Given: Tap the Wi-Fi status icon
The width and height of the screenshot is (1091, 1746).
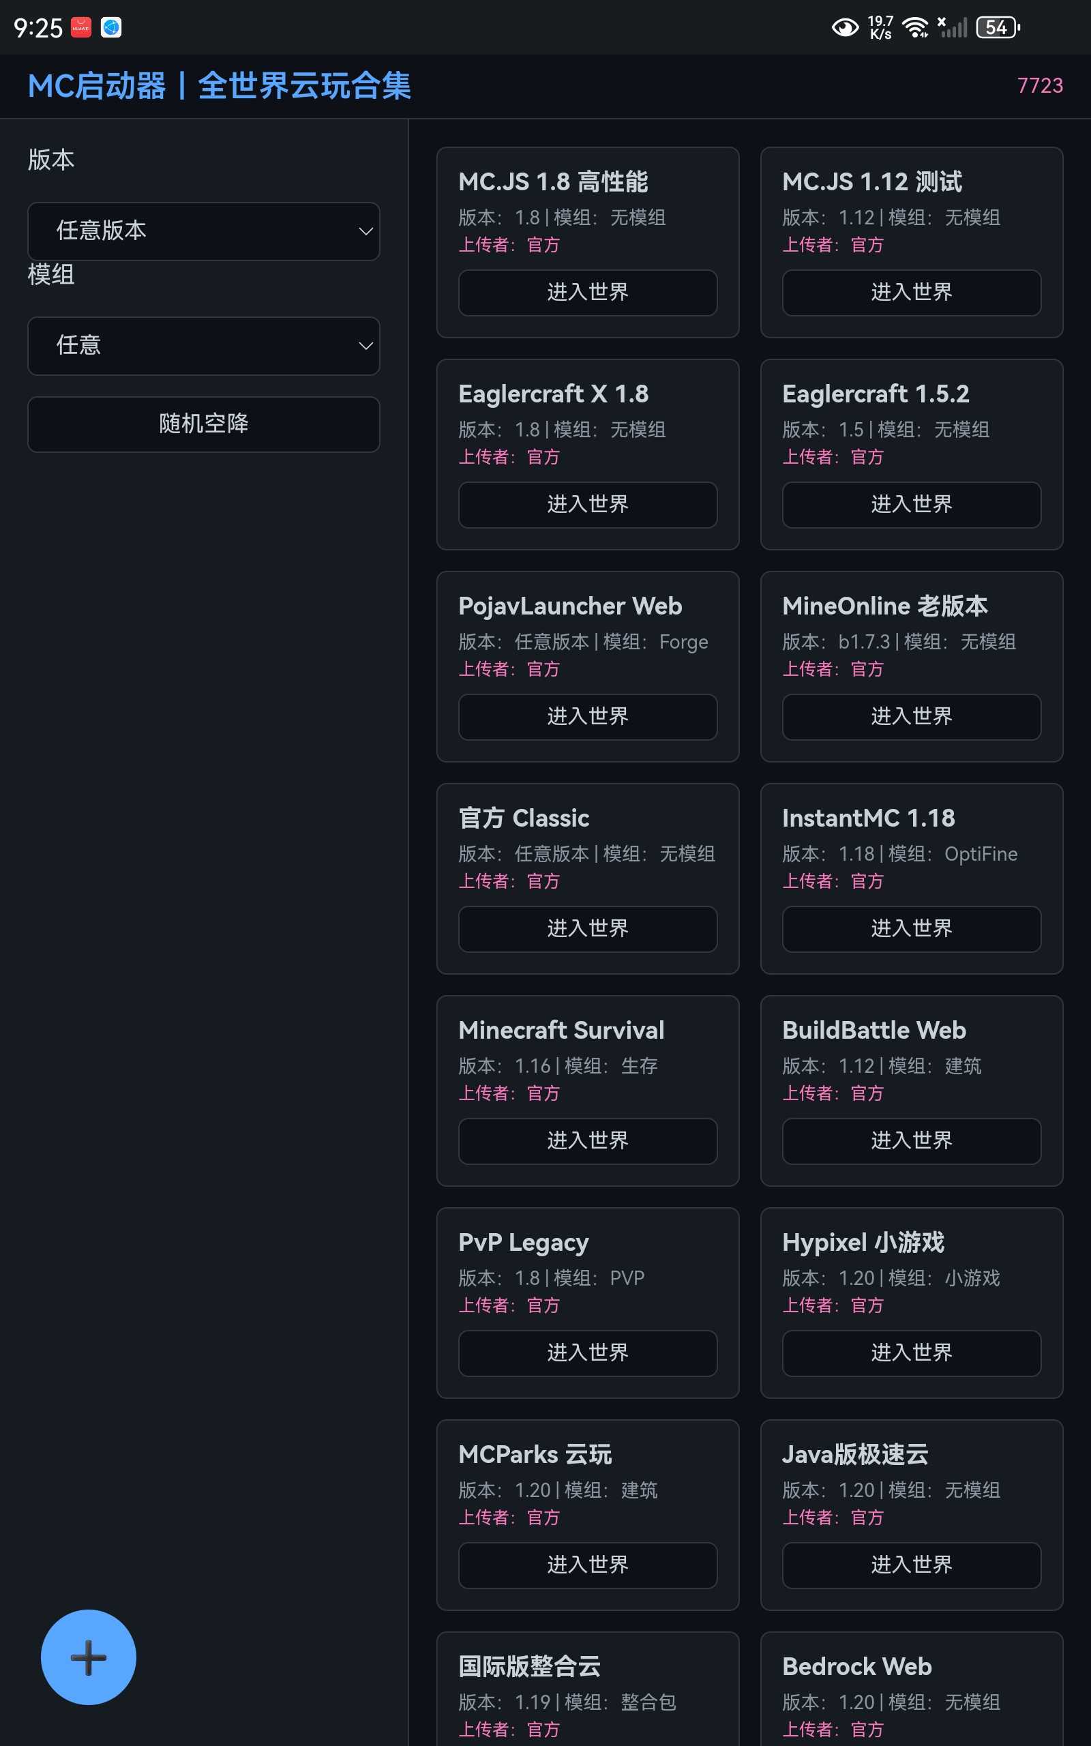Looking at the screenshot, I should click(915, 28).
